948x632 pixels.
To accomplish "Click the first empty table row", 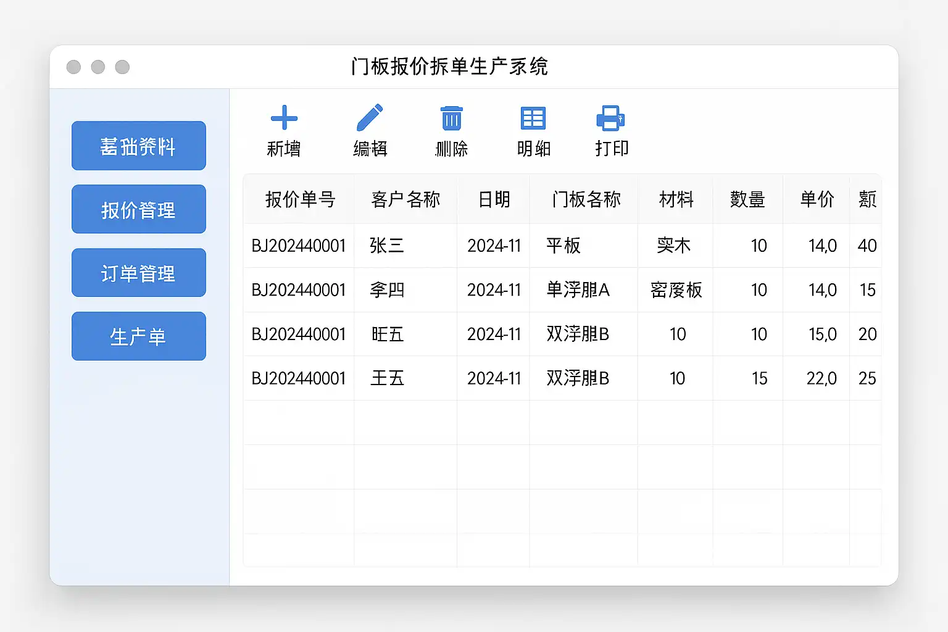I will [562, 423].
